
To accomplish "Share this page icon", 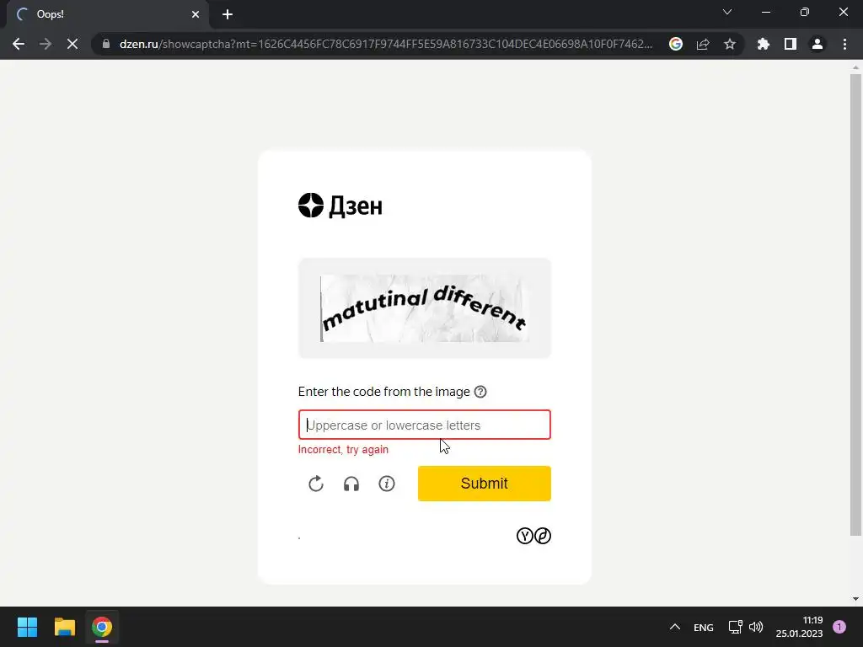I will point(703,44).
